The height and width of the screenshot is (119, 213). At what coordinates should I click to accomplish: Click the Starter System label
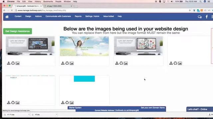click(75, 108)
